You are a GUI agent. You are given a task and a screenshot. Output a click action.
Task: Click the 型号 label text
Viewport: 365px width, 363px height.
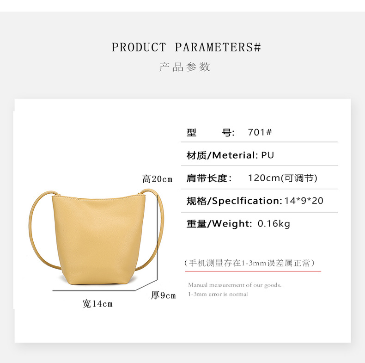(211, 132)
